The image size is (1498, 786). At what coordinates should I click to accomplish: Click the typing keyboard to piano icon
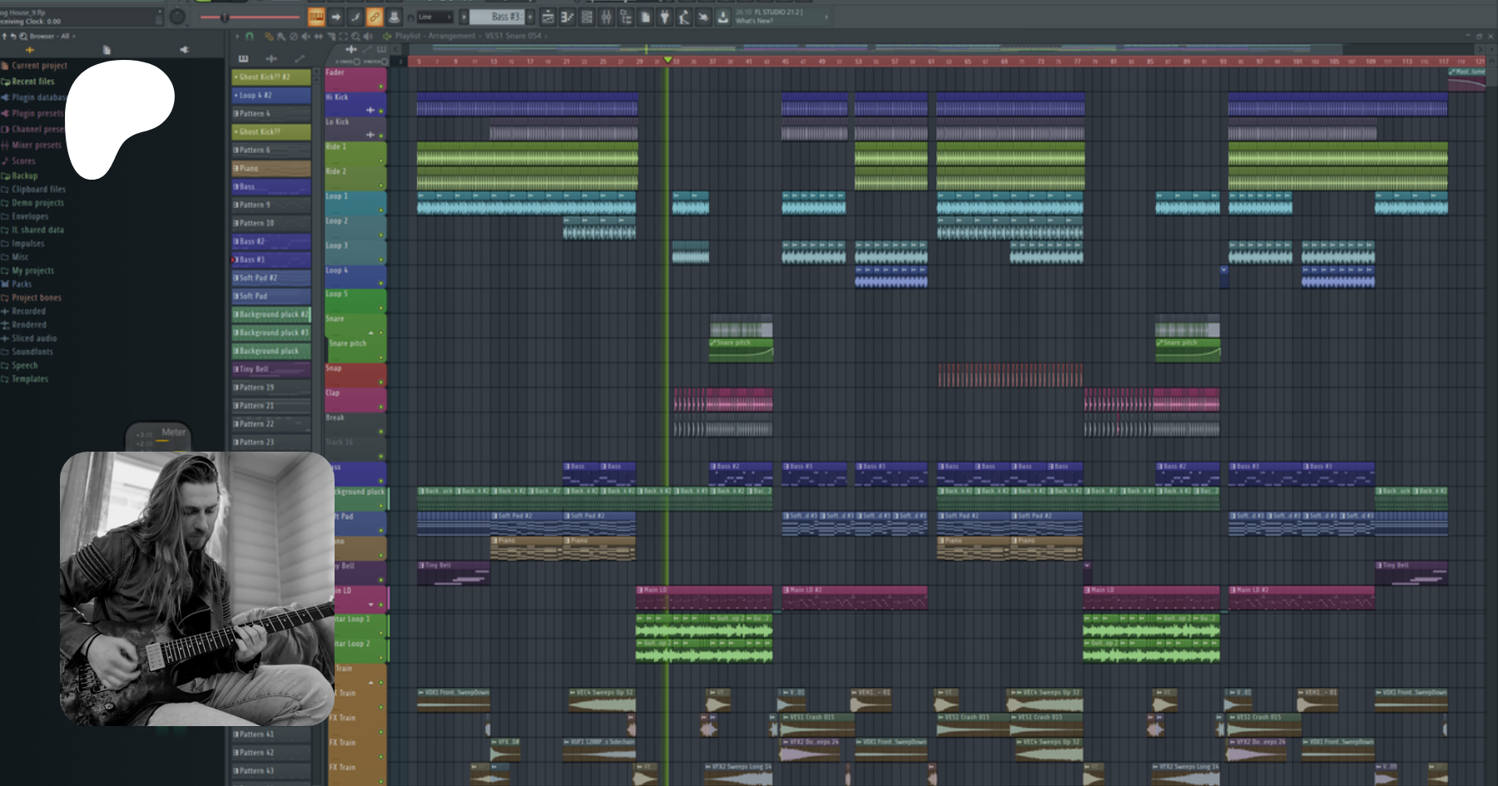[x=316, y=17]
